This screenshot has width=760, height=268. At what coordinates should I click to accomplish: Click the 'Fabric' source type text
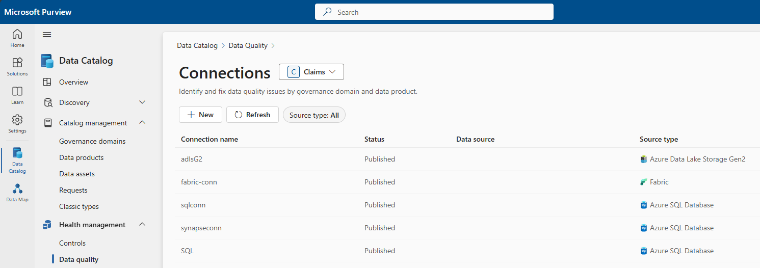tap(659, 182)
